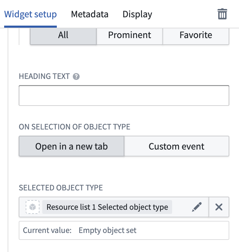239x252 pixels.
Task: Click the ON SELECTION OF OBJECT TYPE label
Action: pos(74,127)
